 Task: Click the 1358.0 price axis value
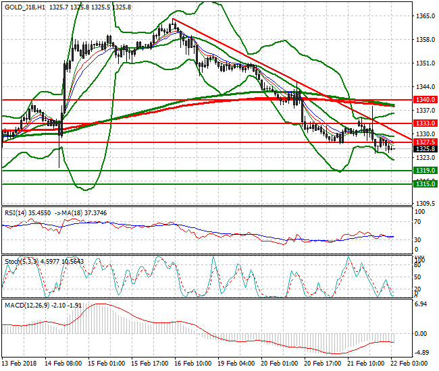(425, 39)
